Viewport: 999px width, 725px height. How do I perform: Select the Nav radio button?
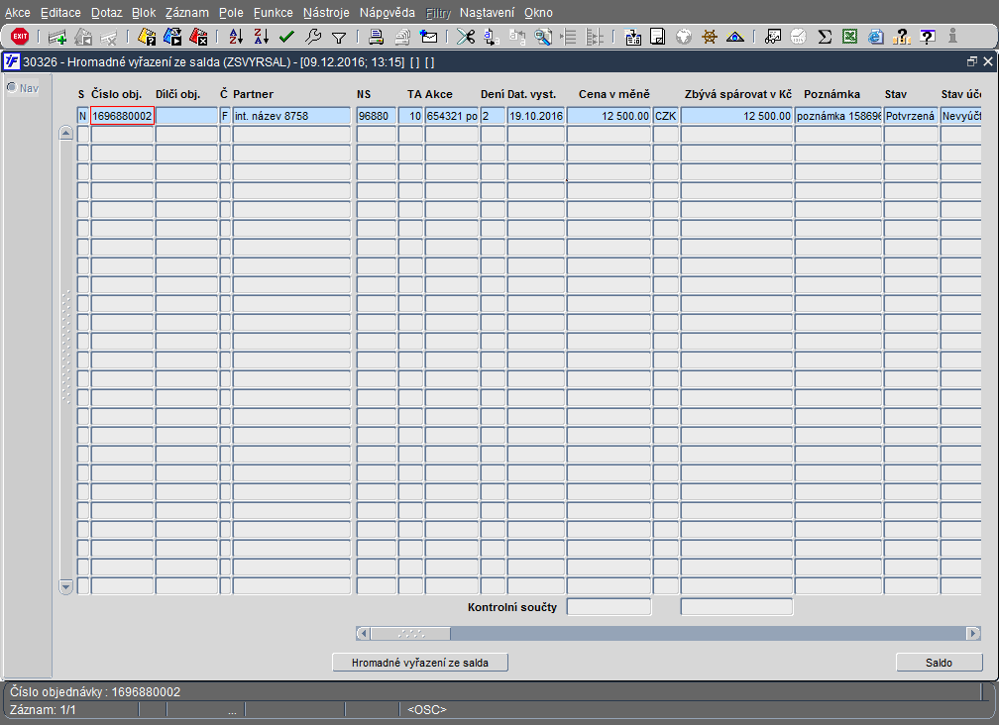pyautogui.click(x=12, y=87)
